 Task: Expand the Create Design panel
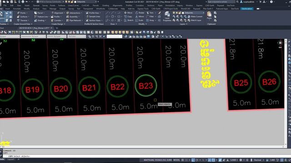pyautogui.click(x=58, y=24)
